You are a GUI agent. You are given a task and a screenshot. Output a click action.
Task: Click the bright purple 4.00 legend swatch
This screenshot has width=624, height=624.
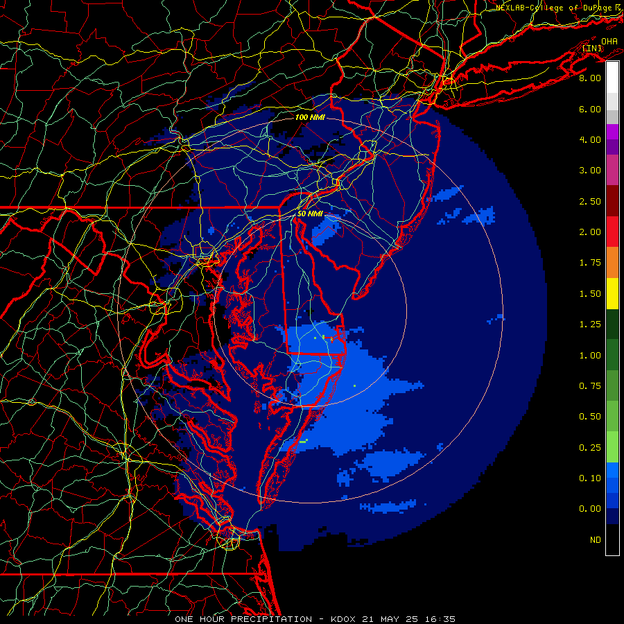pos(612,132)
